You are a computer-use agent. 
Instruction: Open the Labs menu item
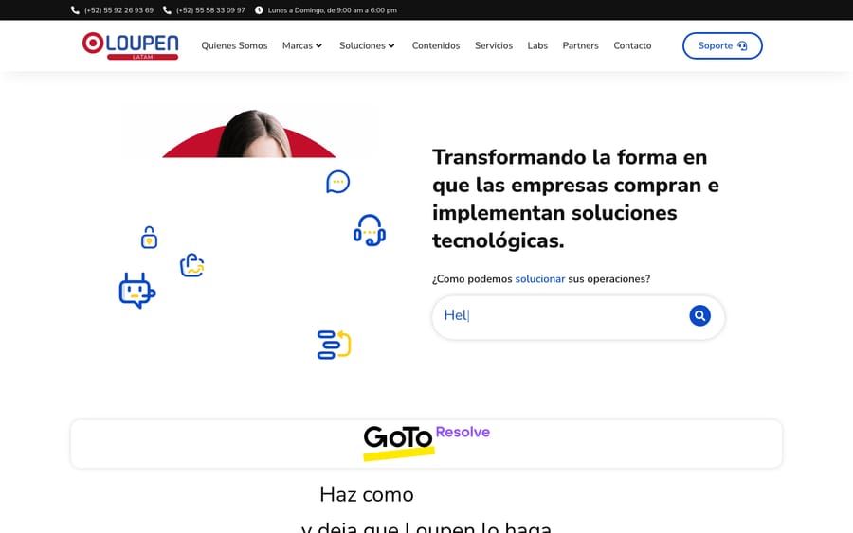(x=537, y=45)
